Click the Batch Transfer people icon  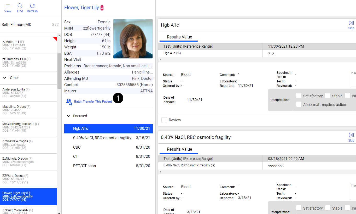(69, 102)
